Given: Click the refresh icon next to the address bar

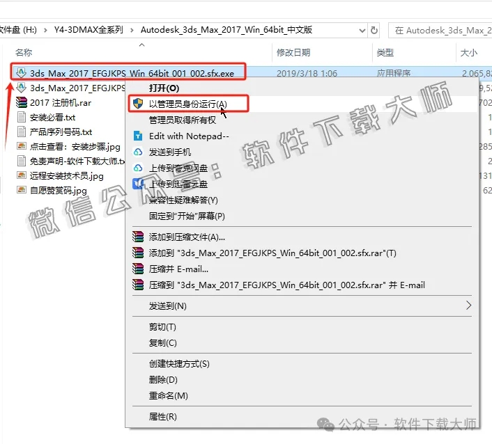Looking at the screenshot, I should 374,31.
